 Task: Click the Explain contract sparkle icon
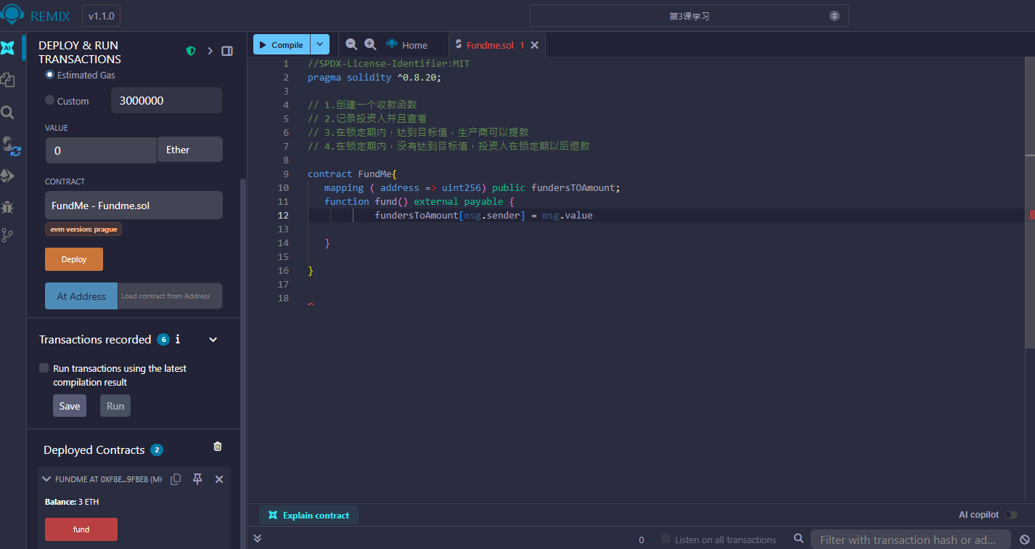click(273, 516)
